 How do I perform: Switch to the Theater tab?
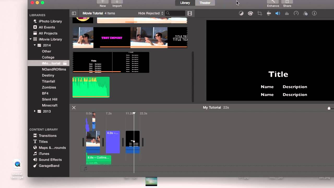tap(205, 3)
